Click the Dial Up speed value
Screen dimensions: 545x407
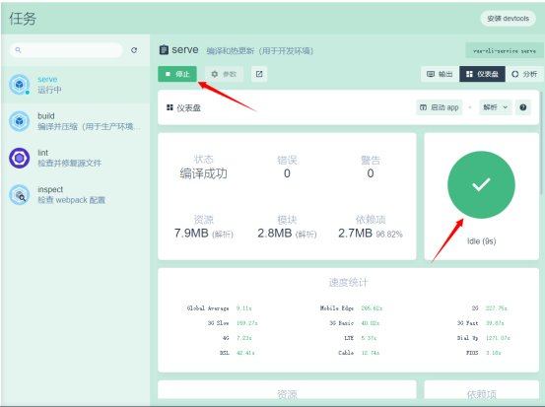(498, 338)
